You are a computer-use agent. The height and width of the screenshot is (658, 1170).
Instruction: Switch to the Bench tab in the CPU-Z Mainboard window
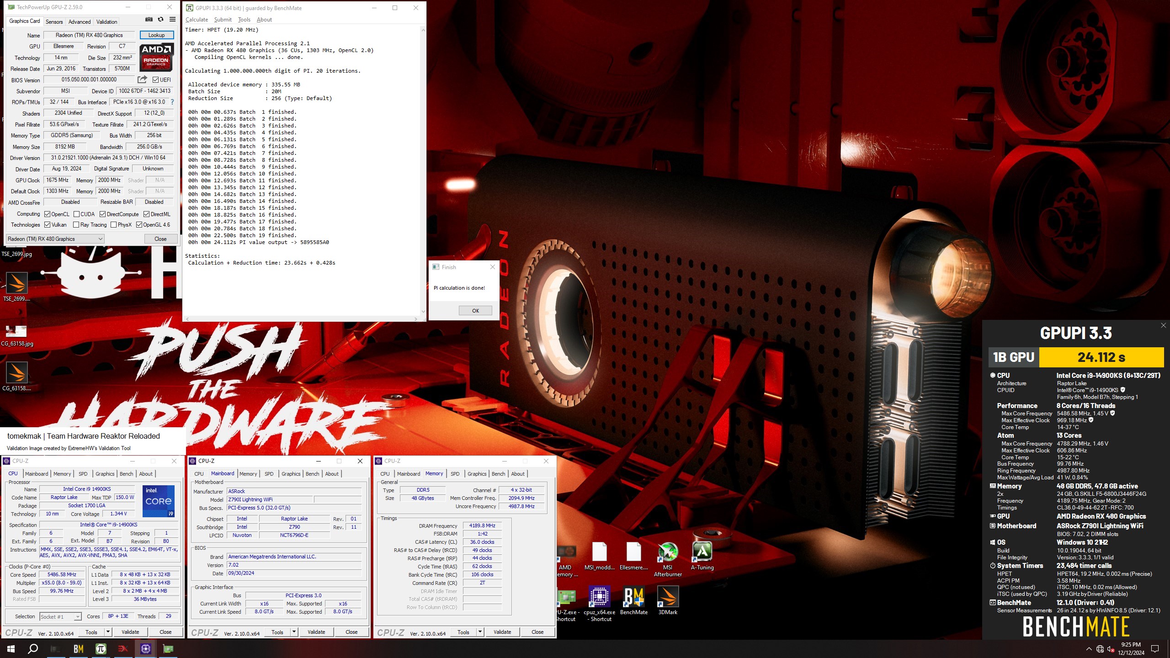[312, 474]
